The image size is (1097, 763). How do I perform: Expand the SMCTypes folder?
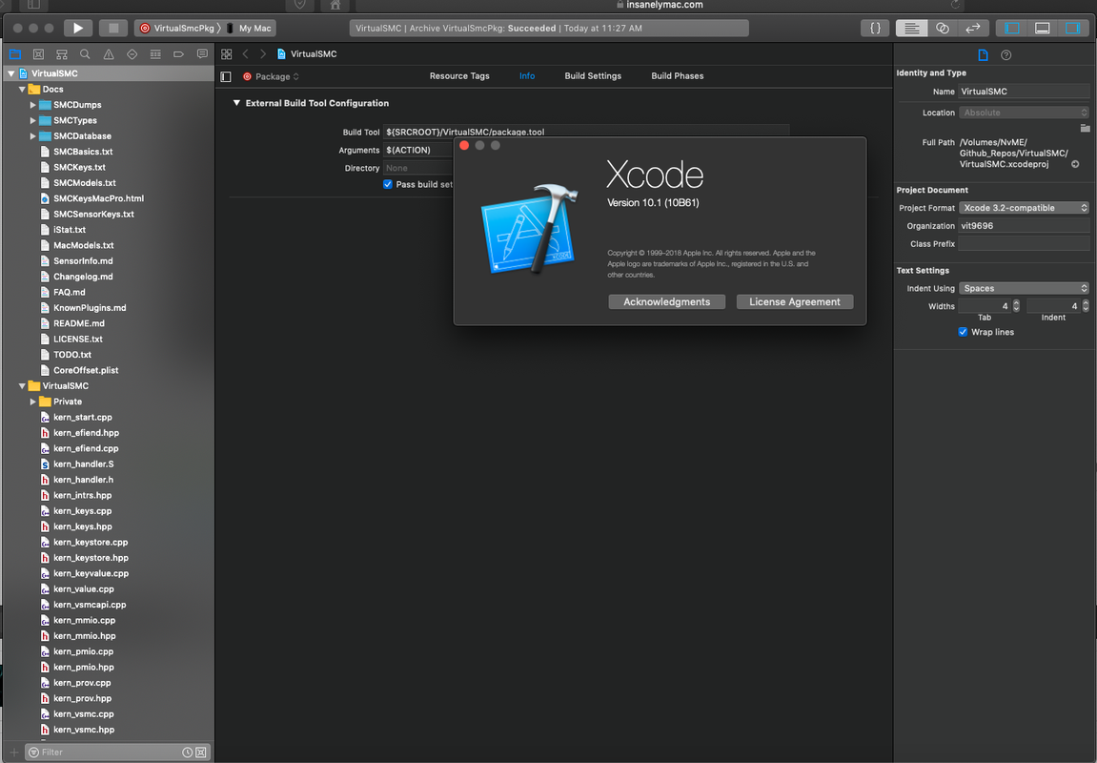(x=33, y=120)
